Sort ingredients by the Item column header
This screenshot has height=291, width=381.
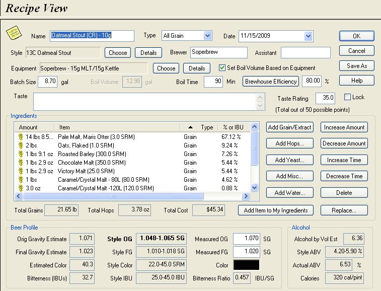117,127
